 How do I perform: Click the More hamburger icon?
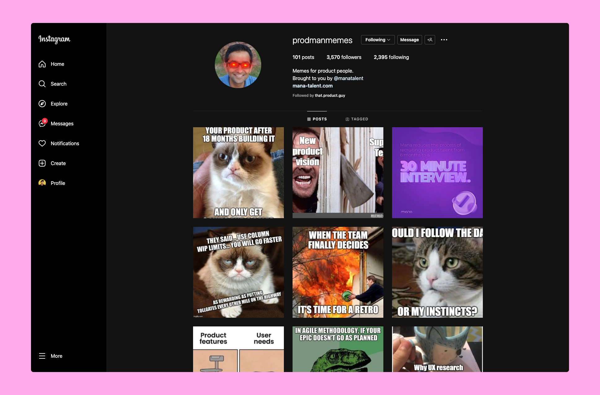tap(42, 356)
